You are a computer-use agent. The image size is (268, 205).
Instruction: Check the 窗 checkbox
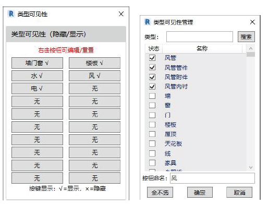[x=152, y=105]
